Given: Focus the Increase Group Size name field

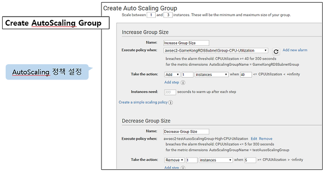Looking at the screenshot, I should click(x=186, y=43).
